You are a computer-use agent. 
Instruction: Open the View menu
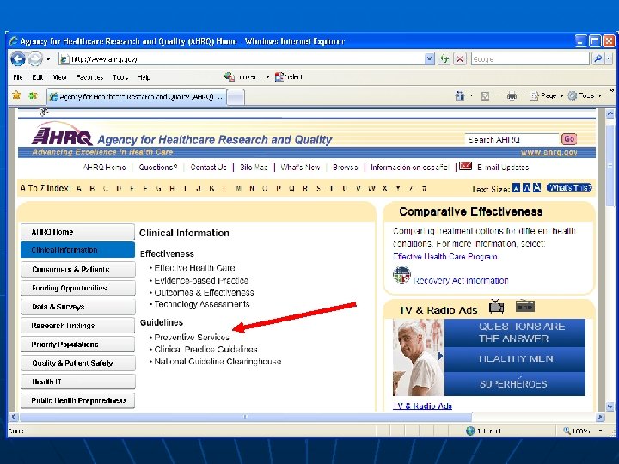coord(59,77)
